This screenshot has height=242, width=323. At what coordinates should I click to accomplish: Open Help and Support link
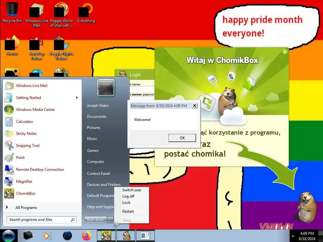(100, 207)
